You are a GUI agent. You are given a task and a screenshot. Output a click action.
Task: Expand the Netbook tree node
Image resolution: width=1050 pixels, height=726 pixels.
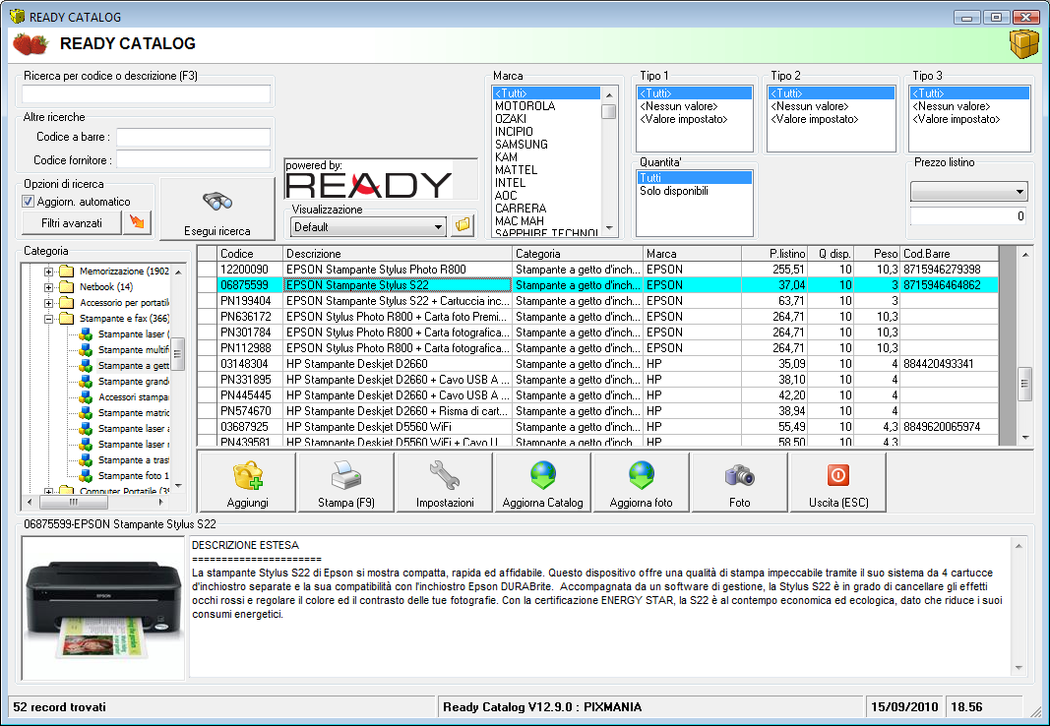coord(49,287)
